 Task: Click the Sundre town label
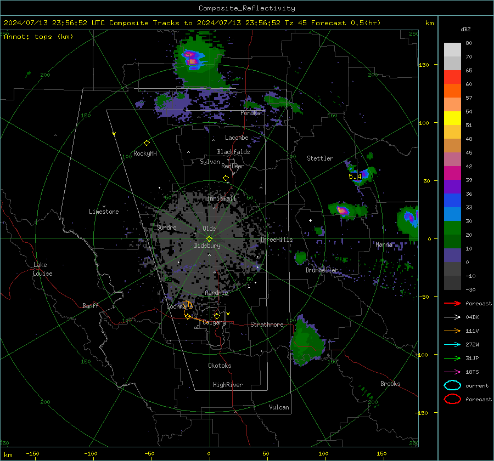[x=166, y=227]
